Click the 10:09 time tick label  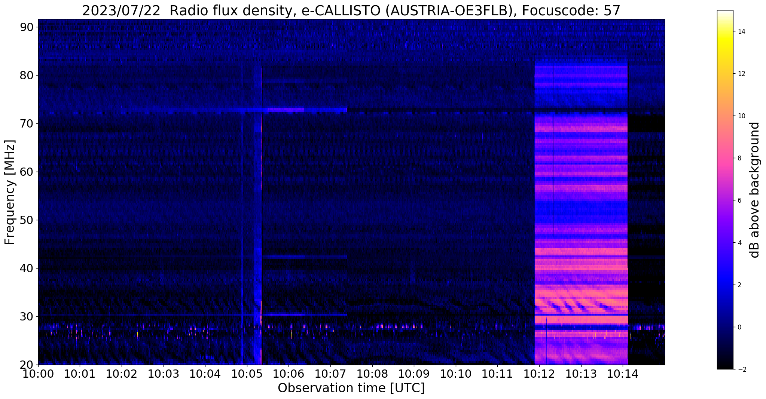coord(414,374)
